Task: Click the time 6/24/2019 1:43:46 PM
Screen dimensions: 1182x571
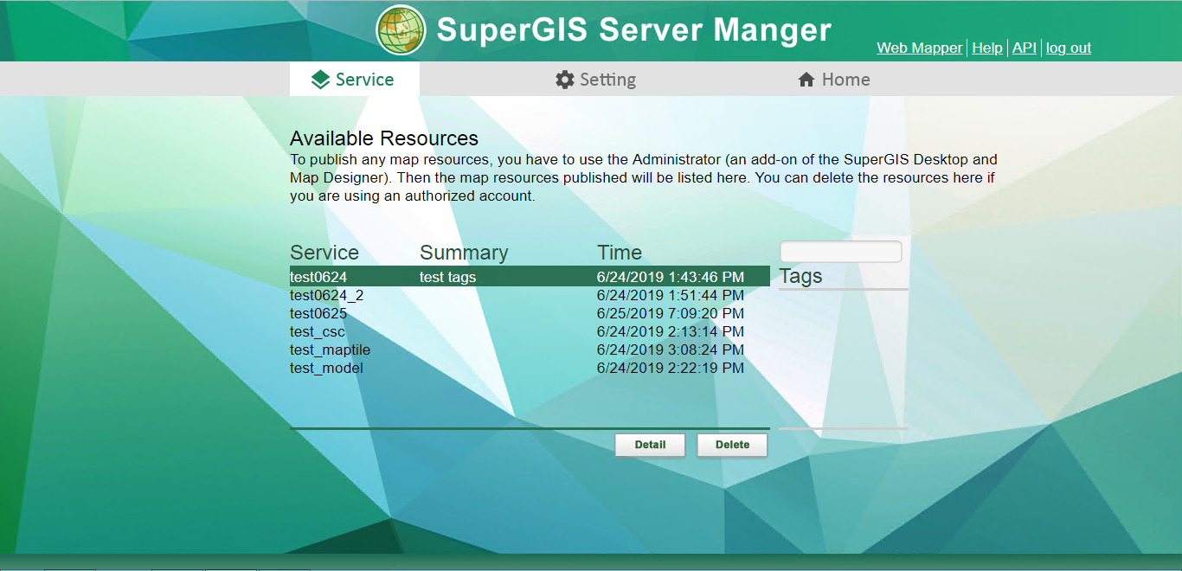Action: pyautogui.click(x=671, y=277)
